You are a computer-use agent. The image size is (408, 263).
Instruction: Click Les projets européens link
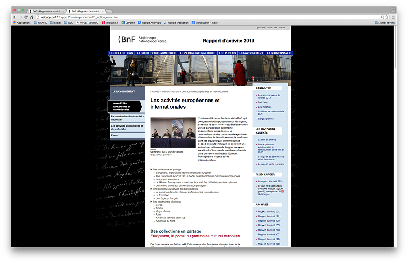(167, 179)
